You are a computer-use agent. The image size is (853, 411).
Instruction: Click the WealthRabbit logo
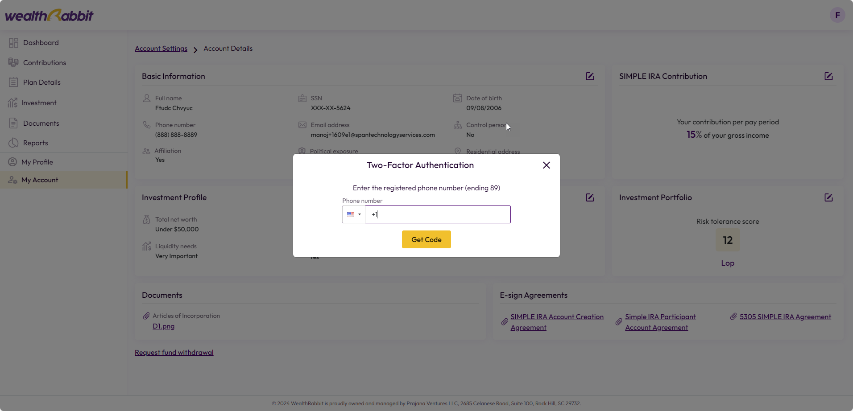49,16
